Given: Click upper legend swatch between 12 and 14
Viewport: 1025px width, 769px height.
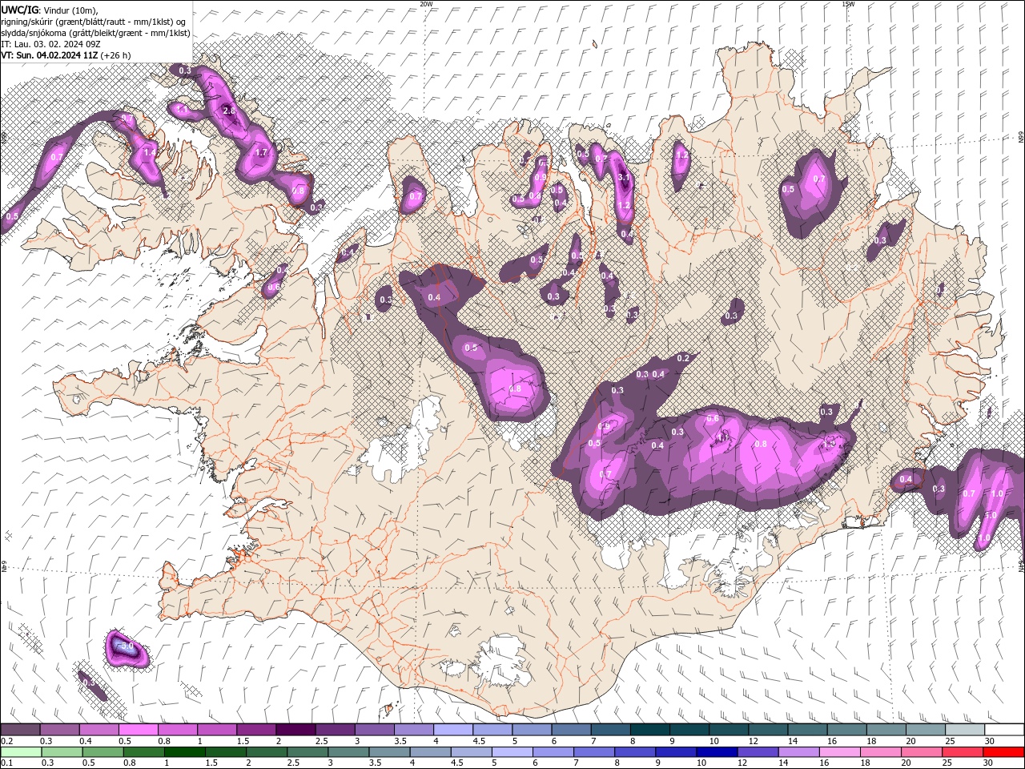Looking at the screenshot, I should click(x=768, y=730).
